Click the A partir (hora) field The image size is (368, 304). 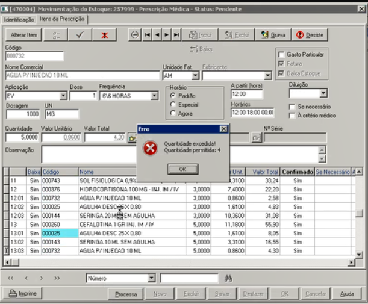pos(247,94)
